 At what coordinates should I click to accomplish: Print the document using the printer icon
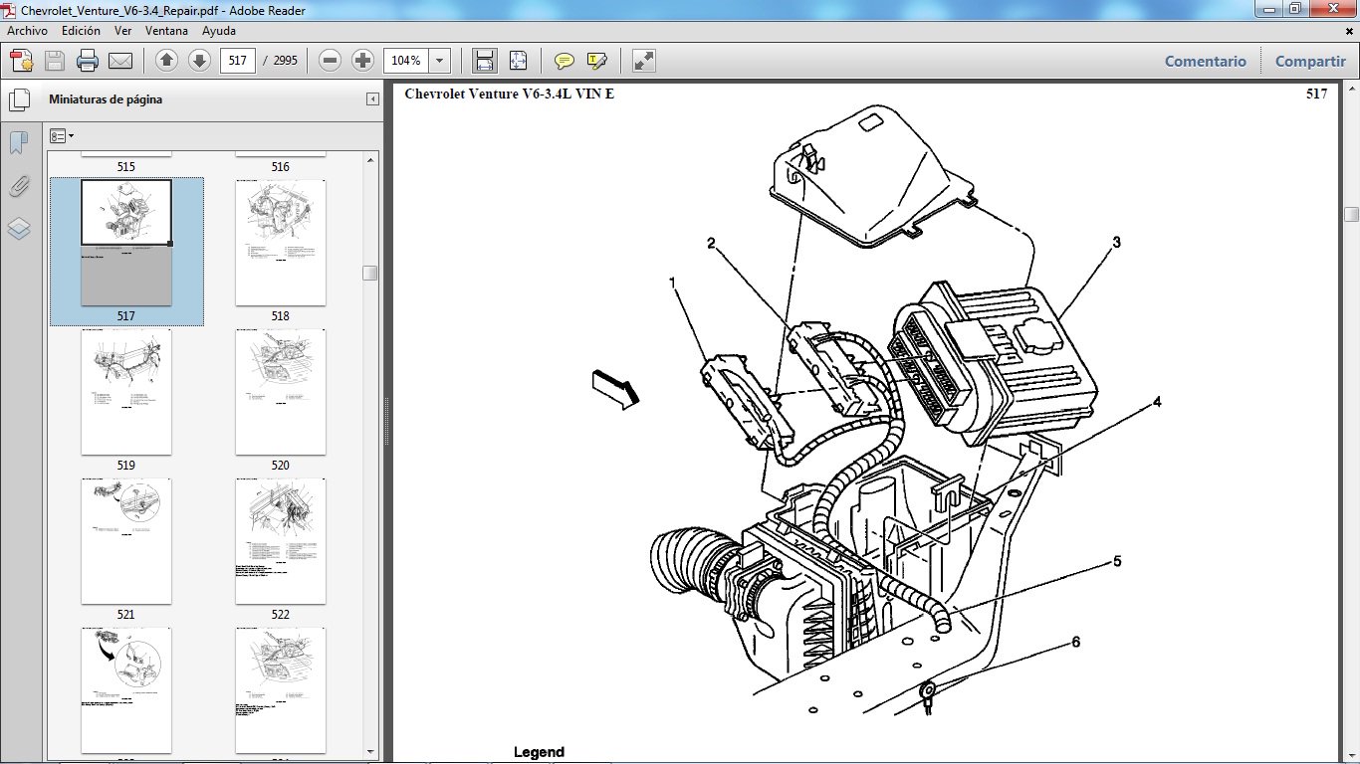pos(88,61)
